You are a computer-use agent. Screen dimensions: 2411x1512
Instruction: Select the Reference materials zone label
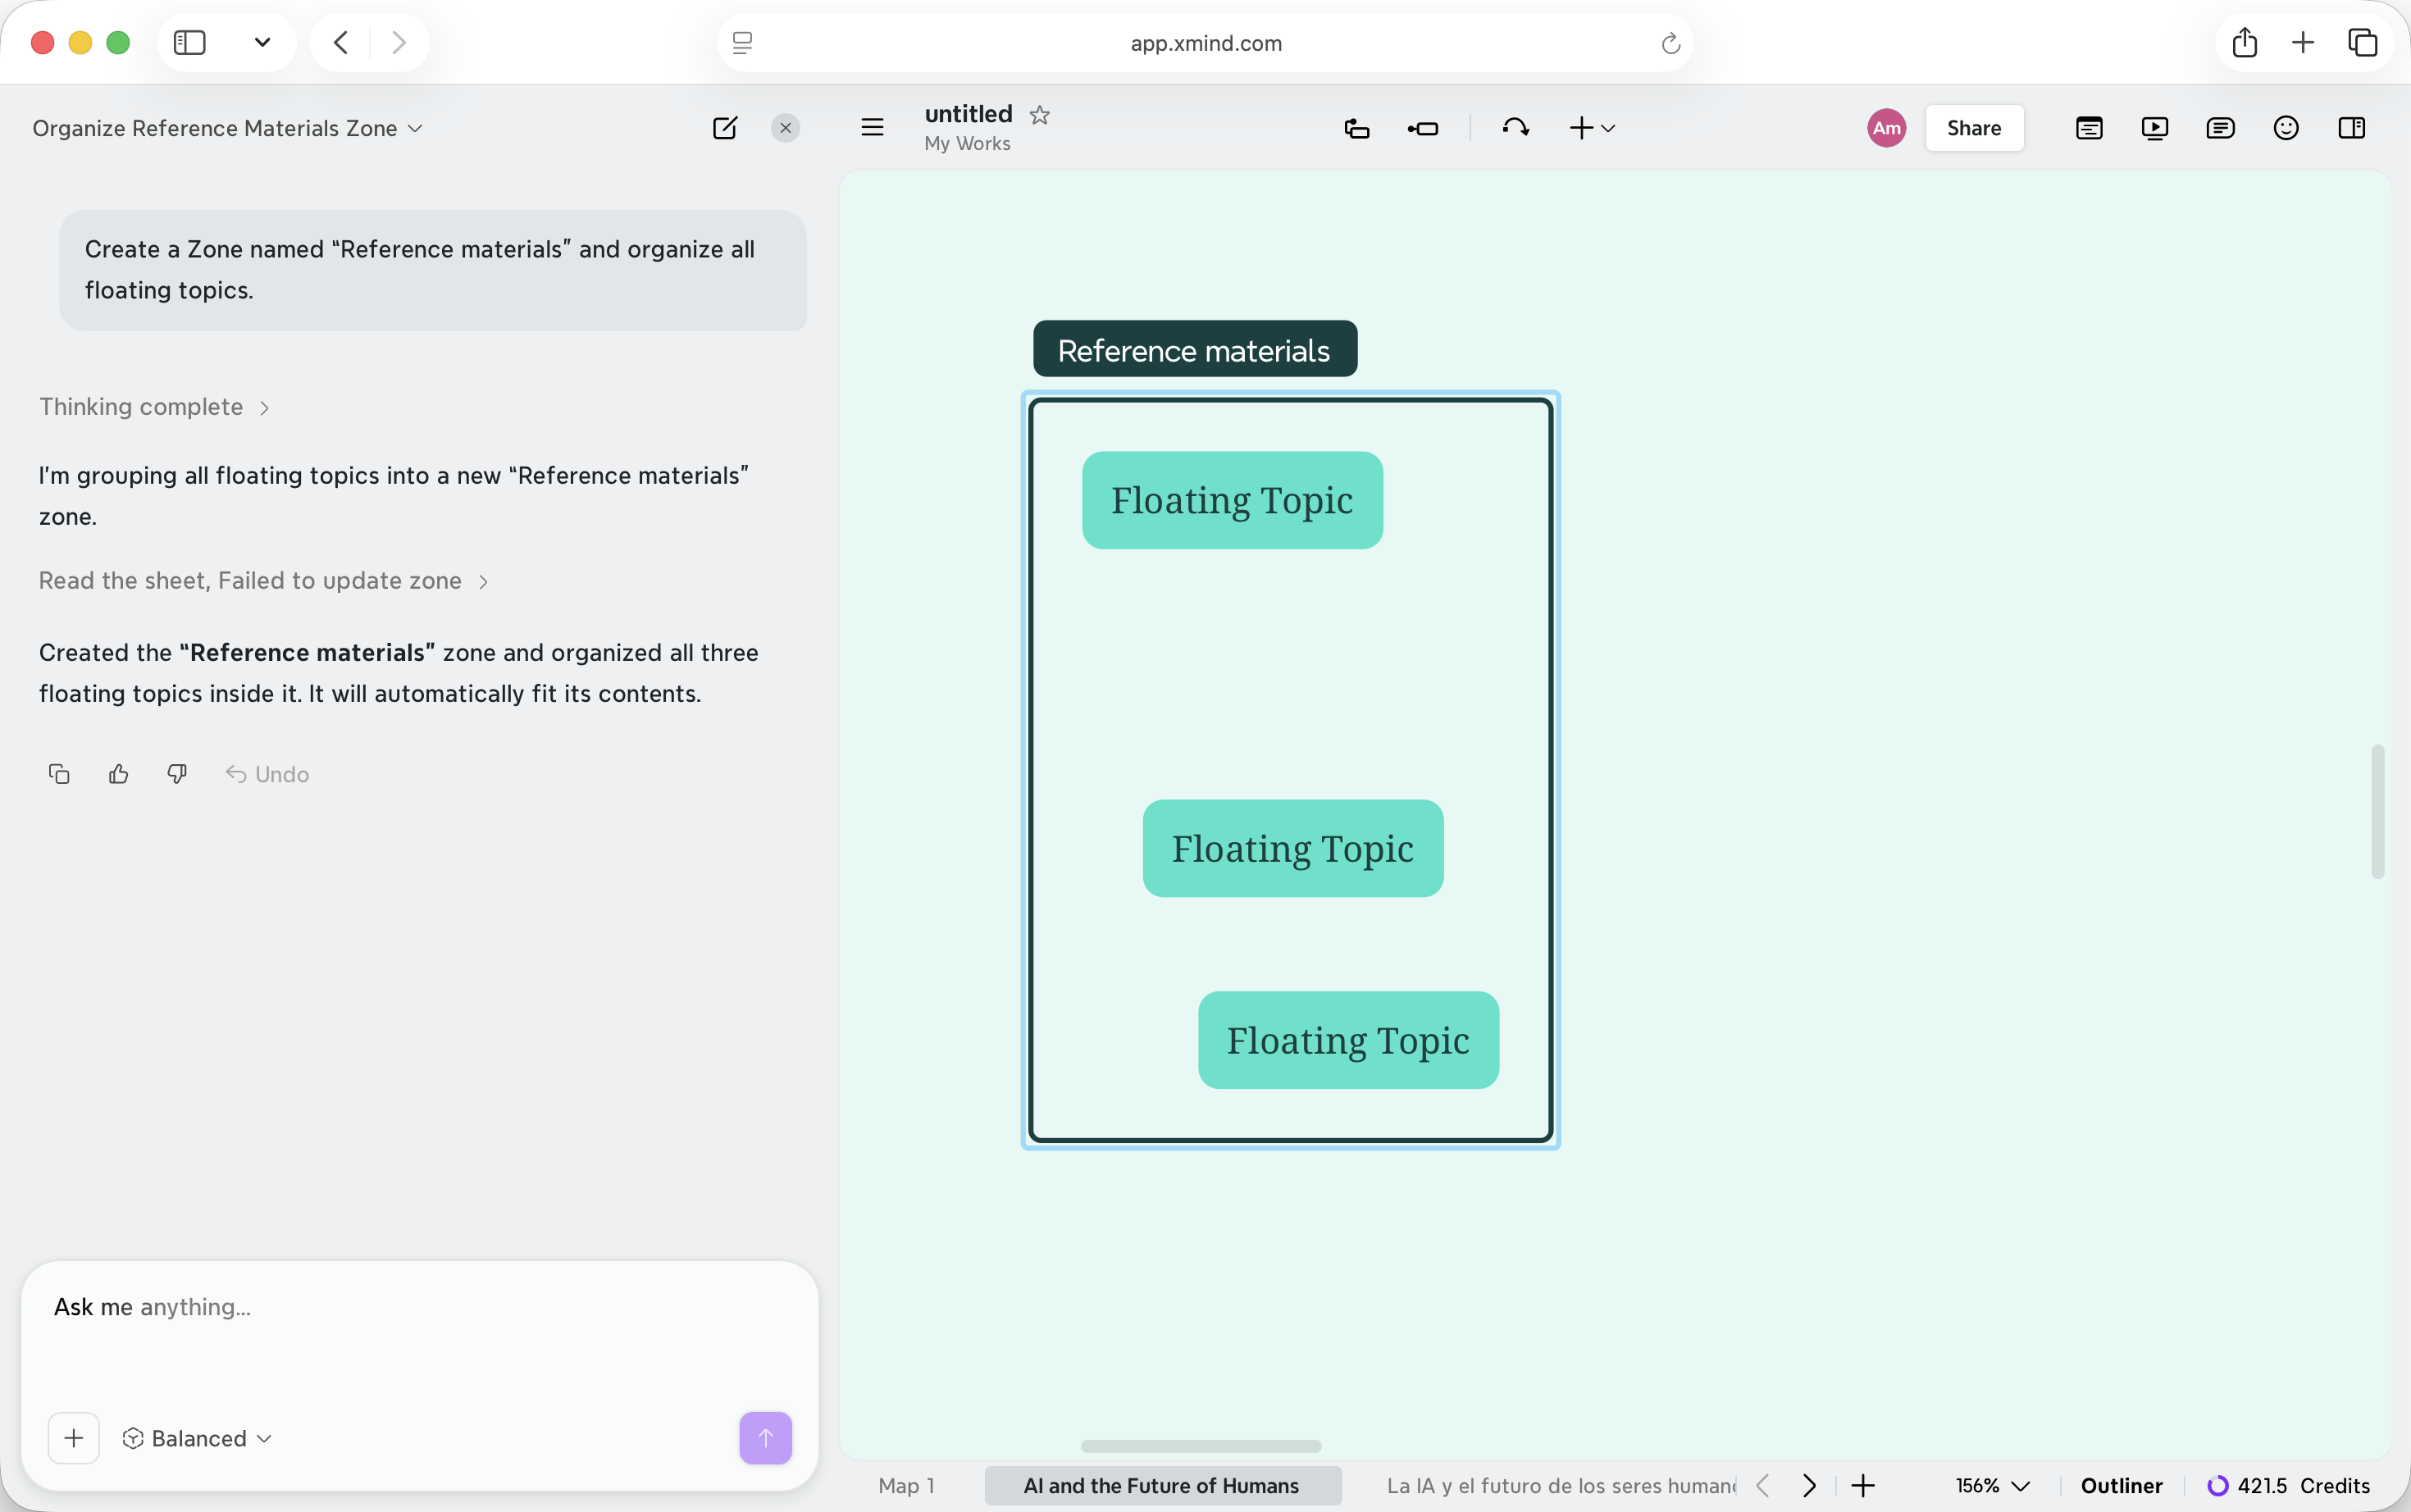click(1194, 350)
